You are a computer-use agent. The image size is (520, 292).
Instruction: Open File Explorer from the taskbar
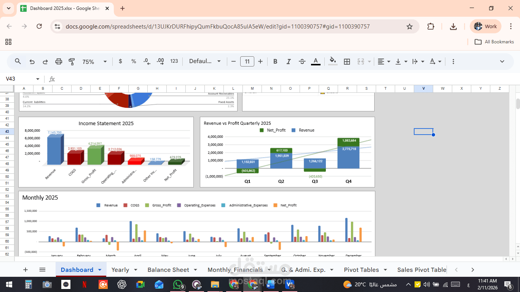tap(215, 284)
